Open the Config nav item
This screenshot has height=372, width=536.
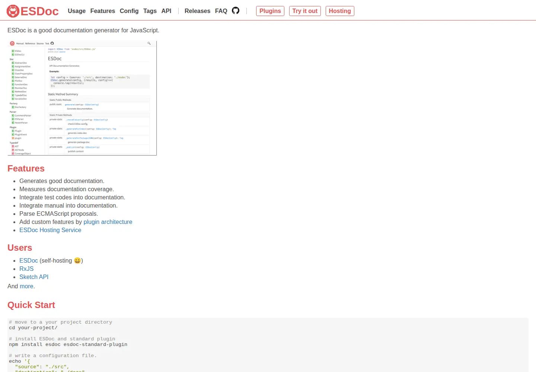point(129,11)
